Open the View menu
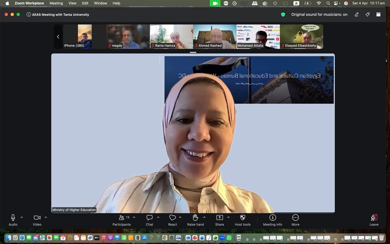Viewport: 390px width, 244px height. tap(72, 3)
